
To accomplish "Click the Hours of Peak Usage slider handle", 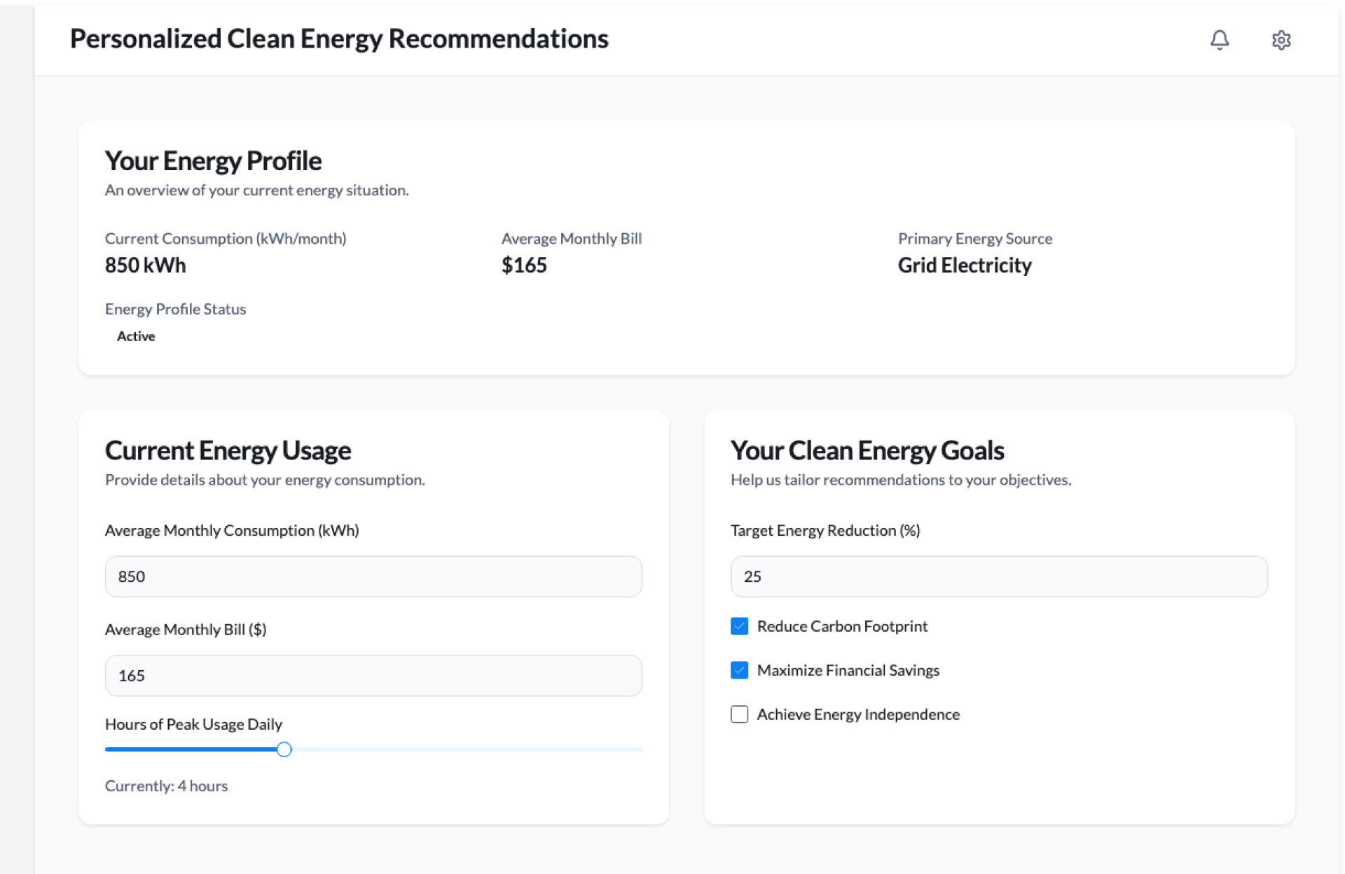I will 284,749.
